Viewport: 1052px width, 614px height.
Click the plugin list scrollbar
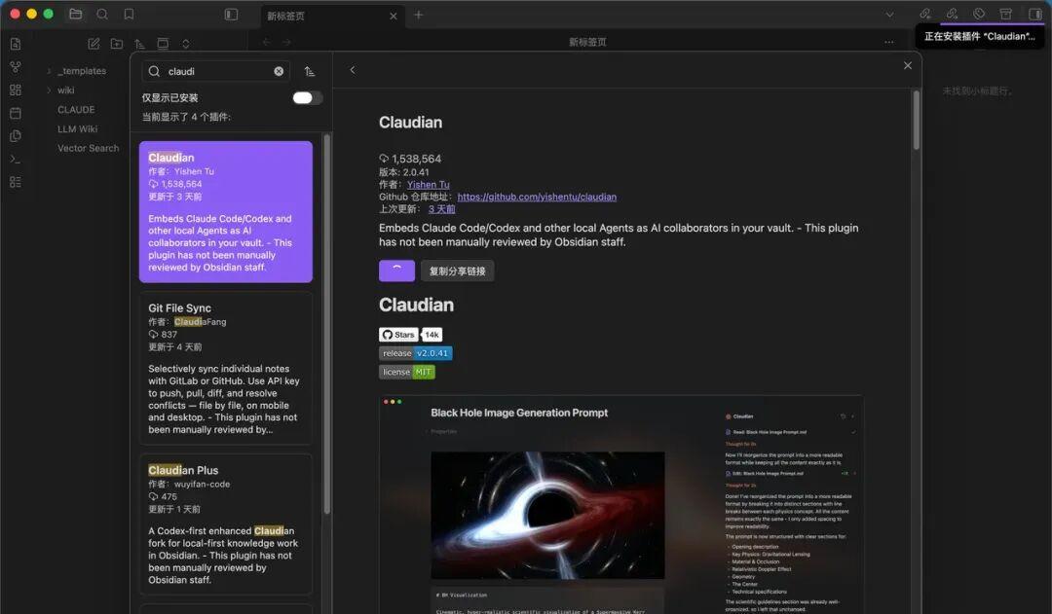326,324
